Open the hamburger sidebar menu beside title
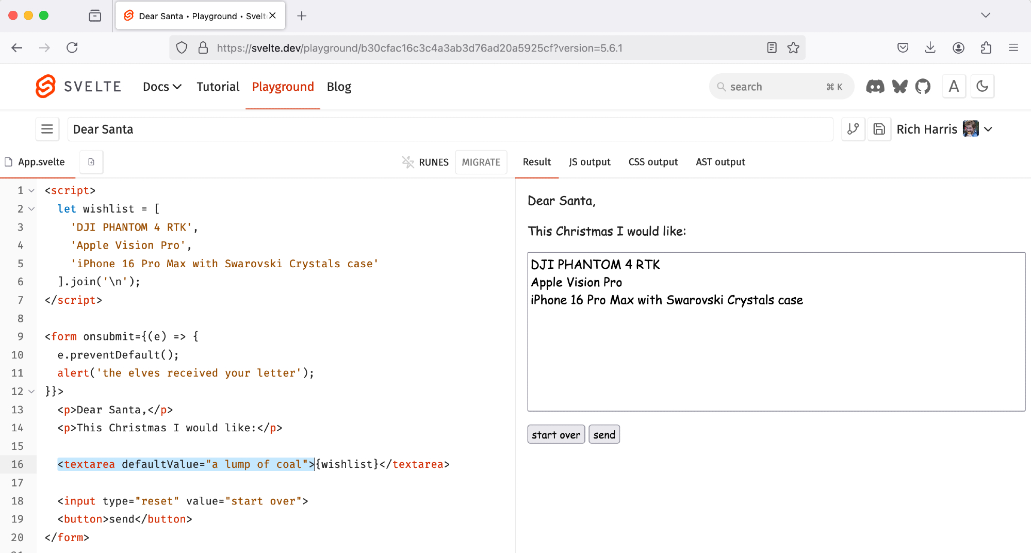 [x=47, y=129]
